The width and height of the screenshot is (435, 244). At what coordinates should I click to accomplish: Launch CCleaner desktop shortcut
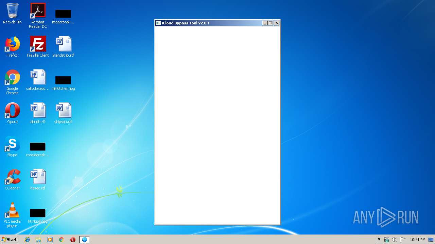point(12,180)
